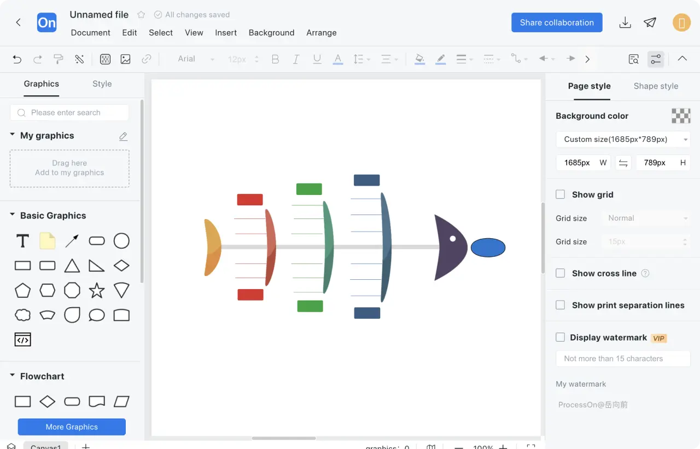
Task: Click the paper plane publish icon
Action: pyautogui.click(x=650, y=22)
